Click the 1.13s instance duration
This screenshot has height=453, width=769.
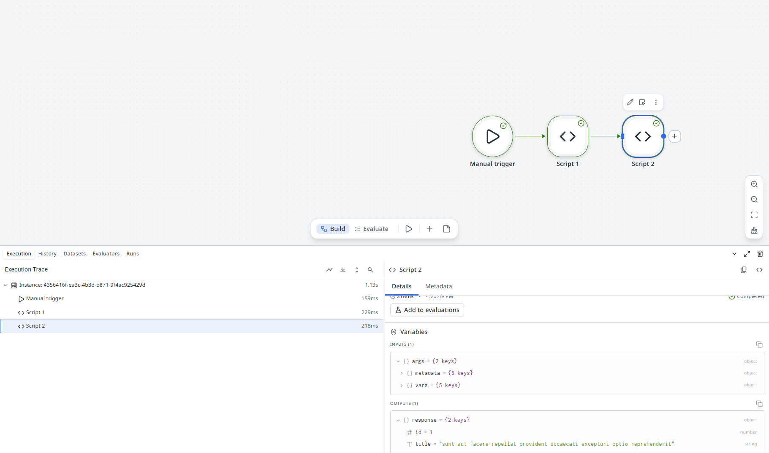[x=371, y=285]
